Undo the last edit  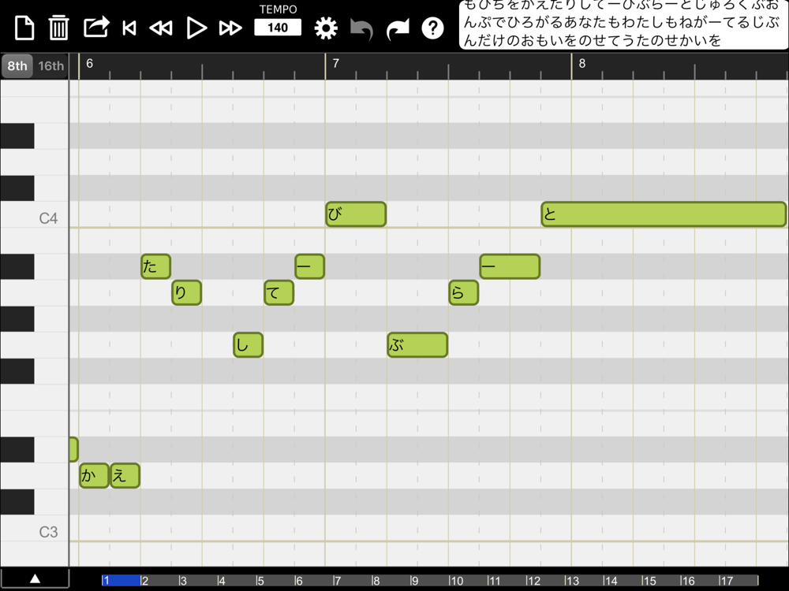point(362,29)
